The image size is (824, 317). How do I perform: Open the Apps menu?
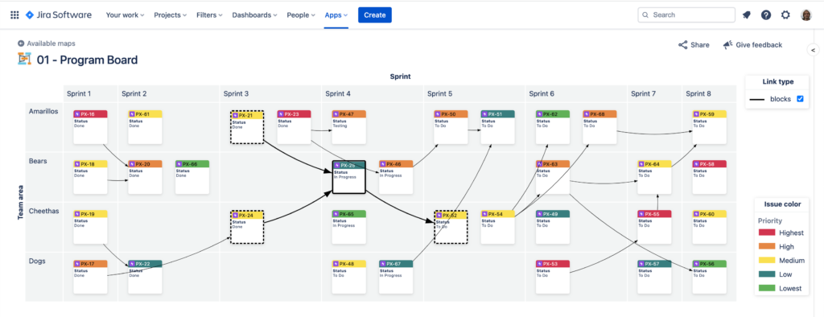[336, 15]
